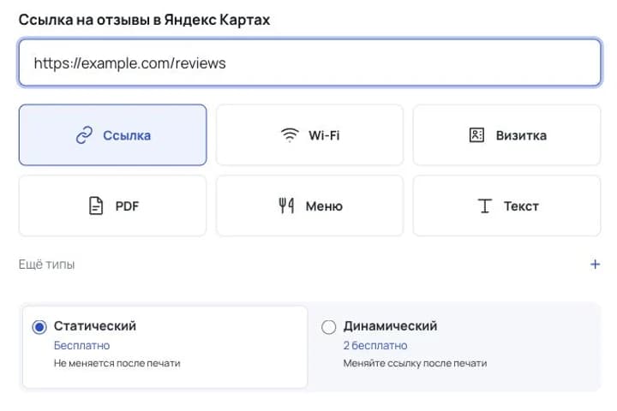617x411 pixels.
Task: Click the chain link icon on Ссылка
Action: [84, 135]
